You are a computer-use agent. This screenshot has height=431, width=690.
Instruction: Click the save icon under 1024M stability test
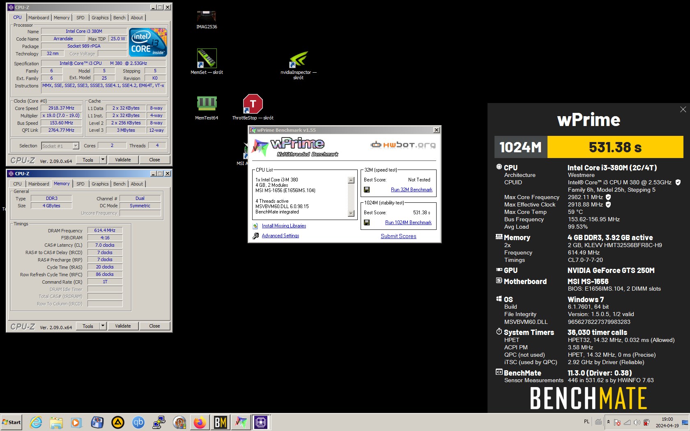[367, 222]
